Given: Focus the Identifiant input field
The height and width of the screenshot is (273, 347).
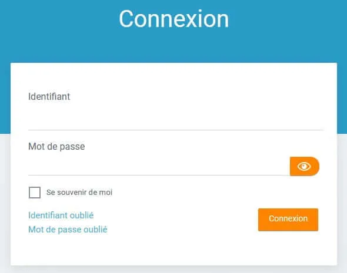Looking at the screenshot, I should pos(176,119).
